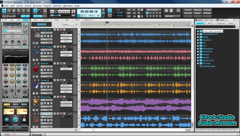The height and width of the screenshot is (136, 240).
Task: Click the Full Screen button
Action: [x=207, y=10]
